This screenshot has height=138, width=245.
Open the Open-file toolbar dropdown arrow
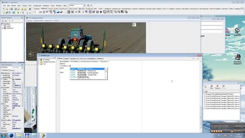(x=9, y=9)
